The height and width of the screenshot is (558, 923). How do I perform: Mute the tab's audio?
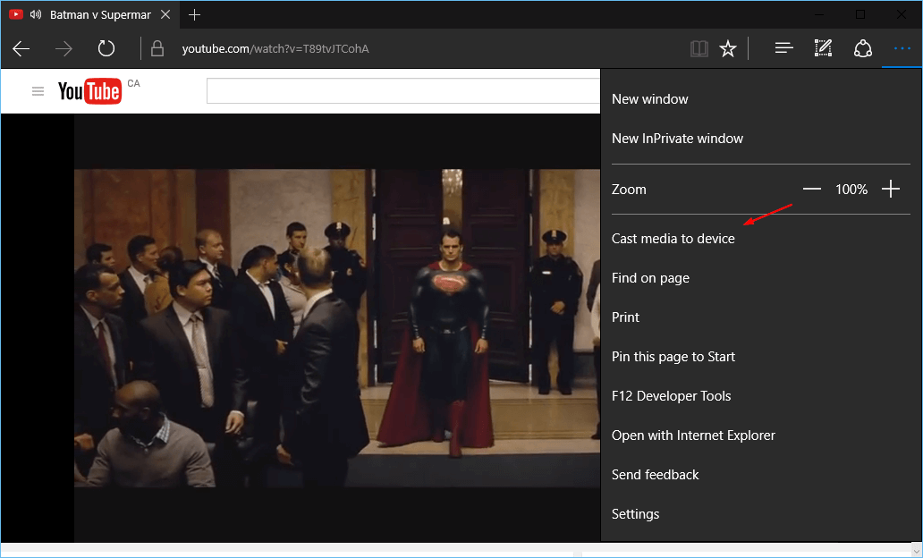(x=35, y=14)
